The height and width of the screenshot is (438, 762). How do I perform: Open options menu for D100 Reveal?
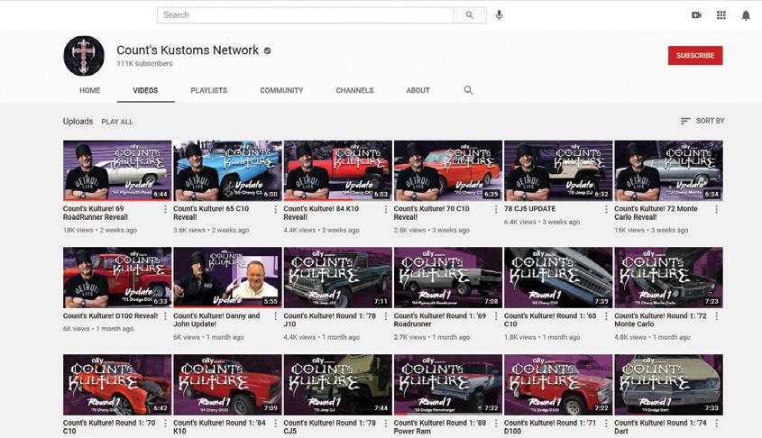165,316
